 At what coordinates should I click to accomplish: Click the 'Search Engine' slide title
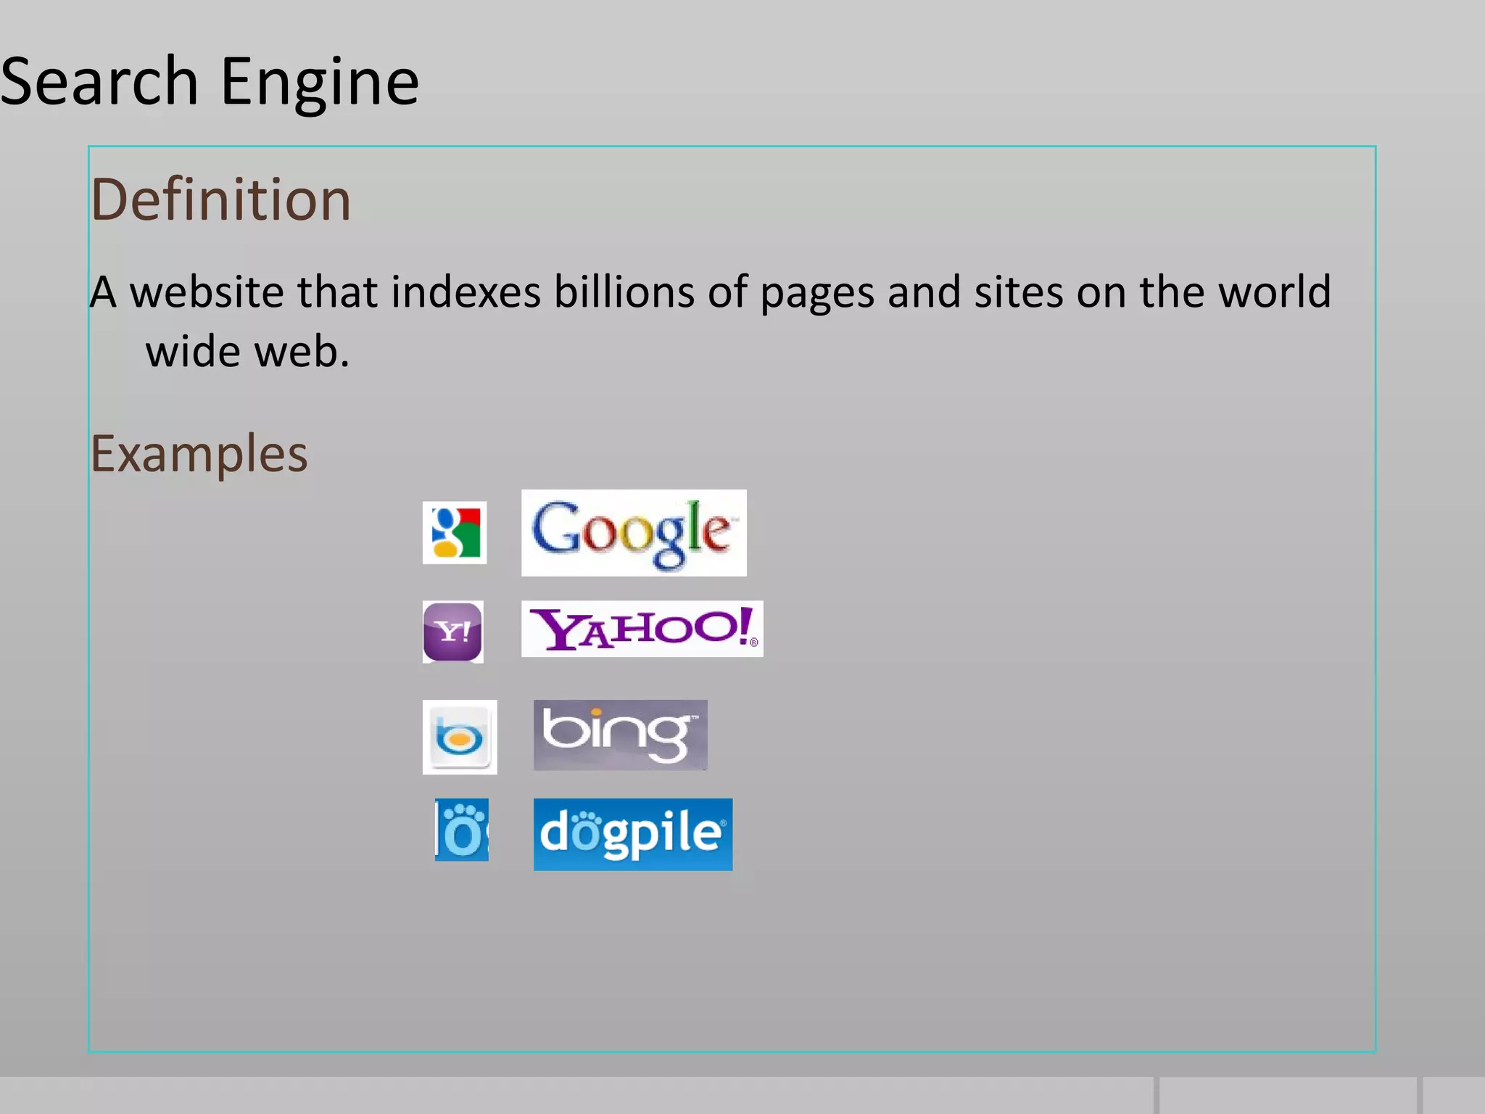(x=210, y=81)
